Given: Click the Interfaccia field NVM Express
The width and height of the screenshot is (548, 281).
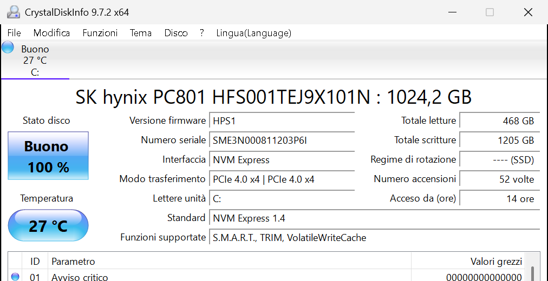Looking at the screenshot, I should [282, 160].
